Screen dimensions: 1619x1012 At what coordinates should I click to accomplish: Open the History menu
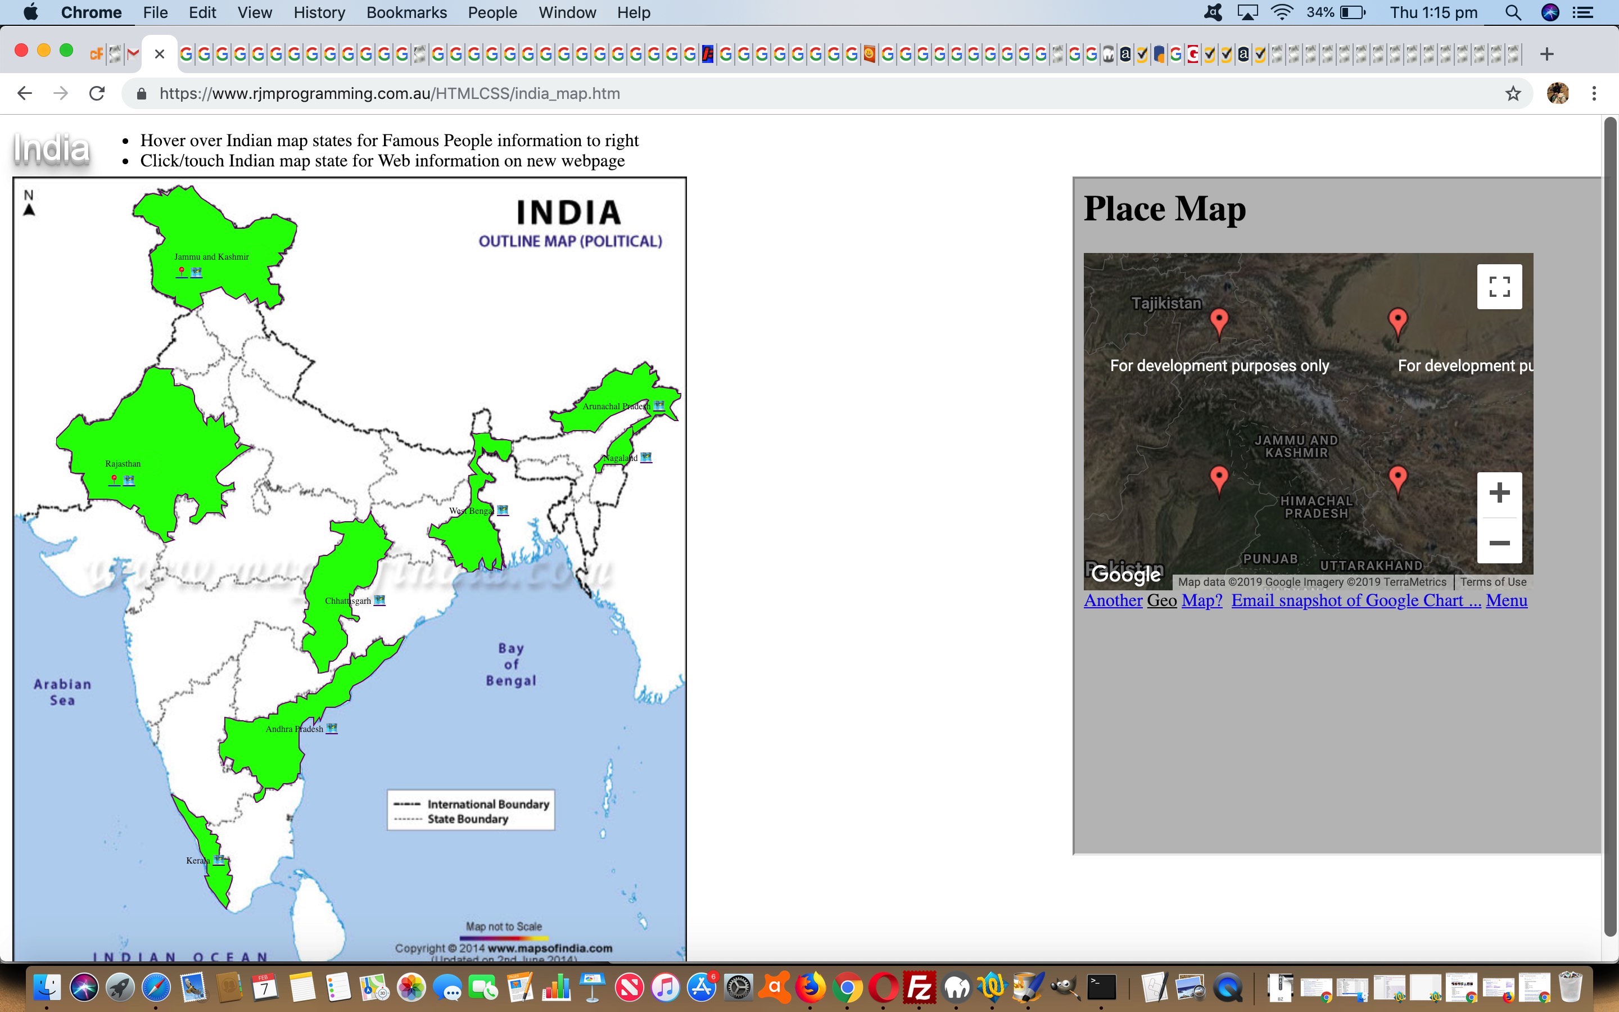tap(318, 13)
